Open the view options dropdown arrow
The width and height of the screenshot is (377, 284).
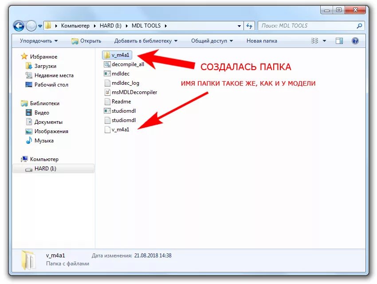tap(324, 41)
